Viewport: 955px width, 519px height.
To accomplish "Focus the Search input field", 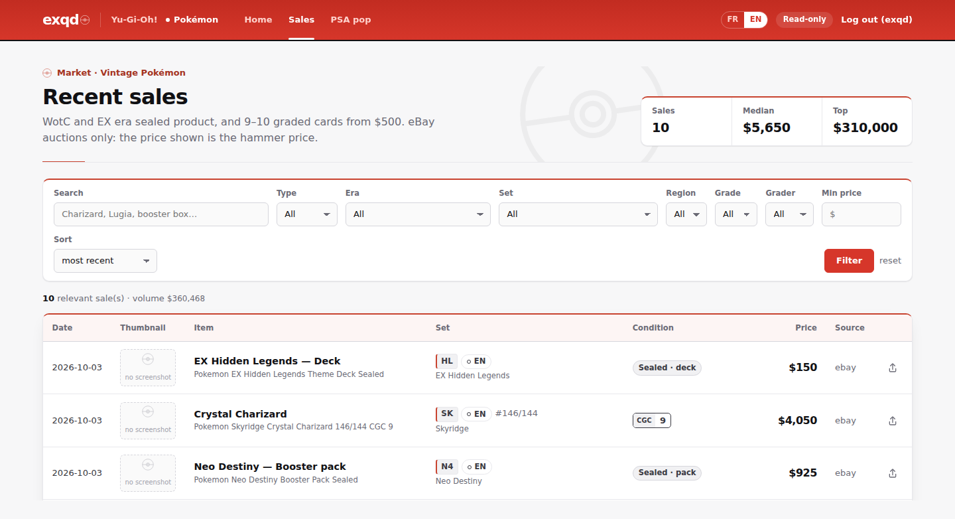I will (161, 214).
